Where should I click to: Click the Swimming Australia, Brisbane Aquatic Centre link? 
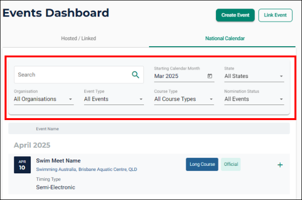click(x=87, y=169)
